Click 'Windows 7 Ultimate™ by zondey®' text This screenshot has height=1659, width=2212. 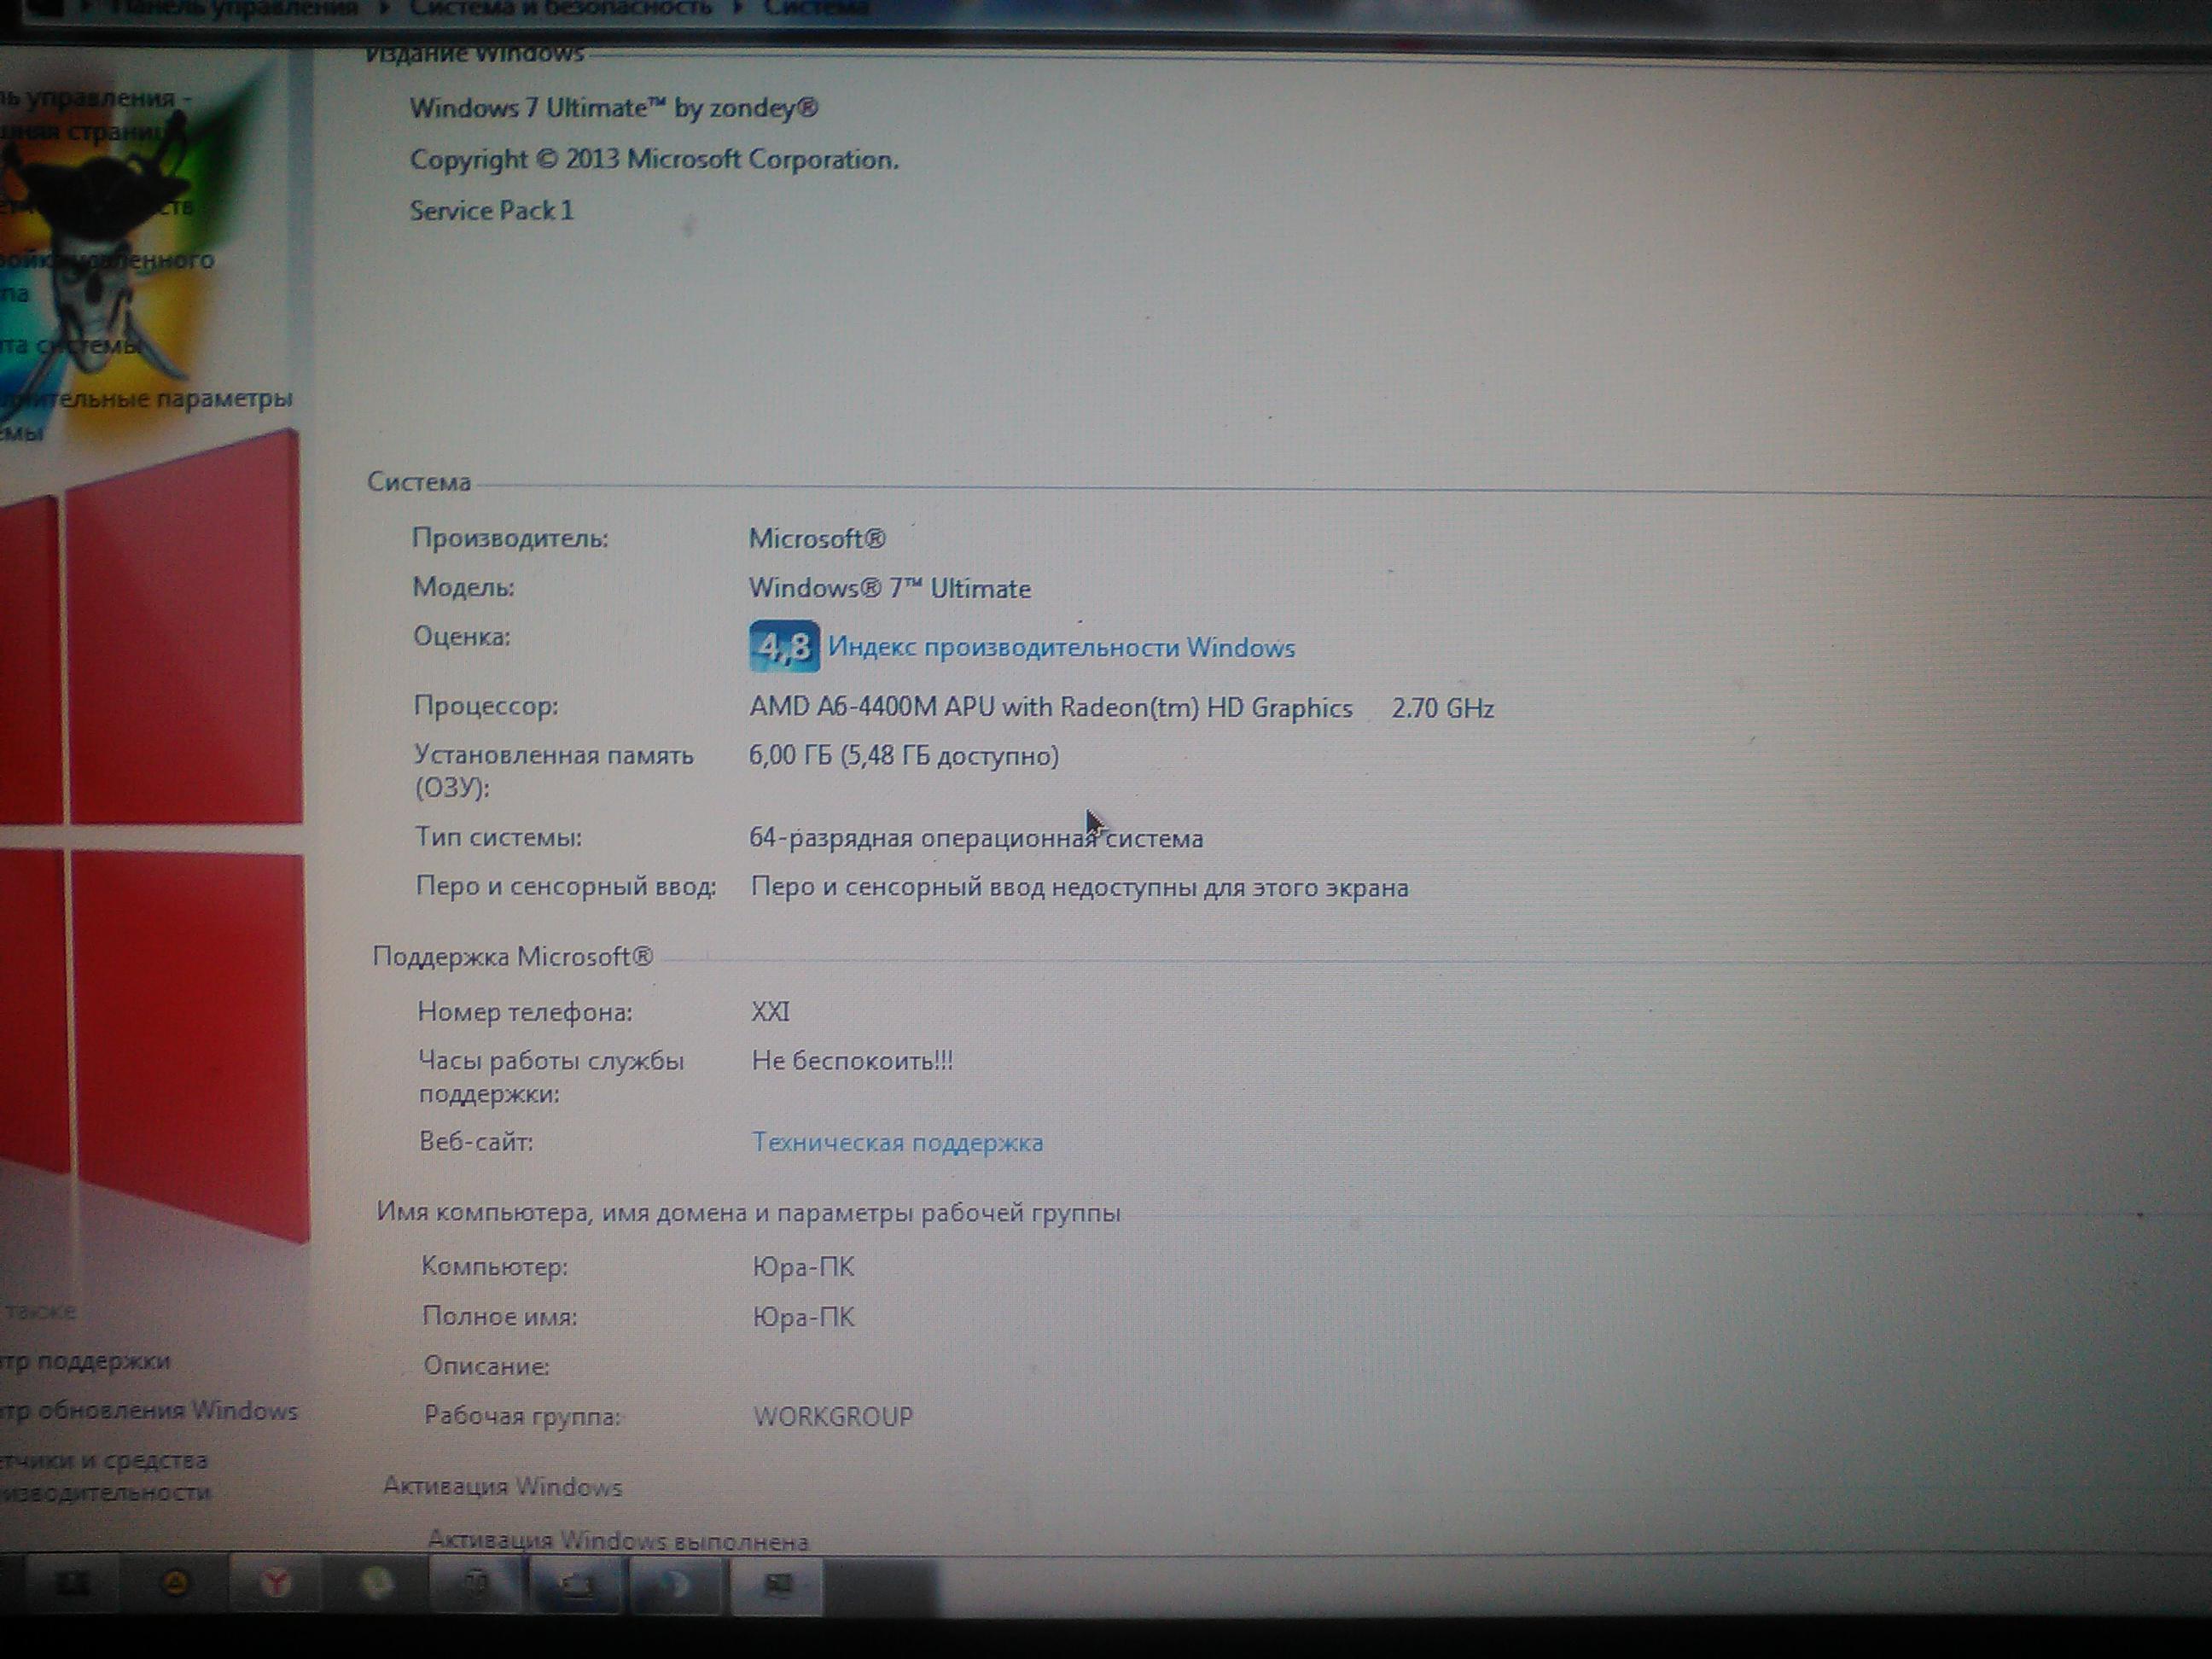[x=614, y=107]
